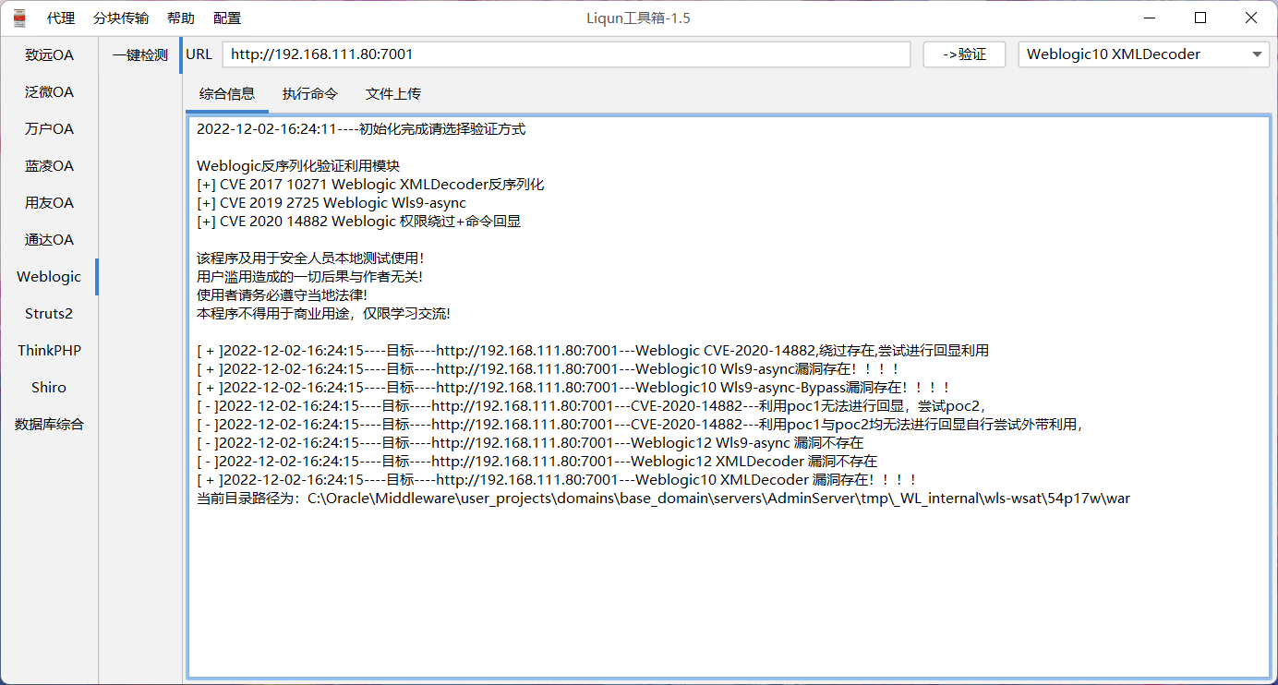Switch to the 执行命令 tab
This screenshot has width=1278, height=685.
pyautogui.click(x=310, y=94)
